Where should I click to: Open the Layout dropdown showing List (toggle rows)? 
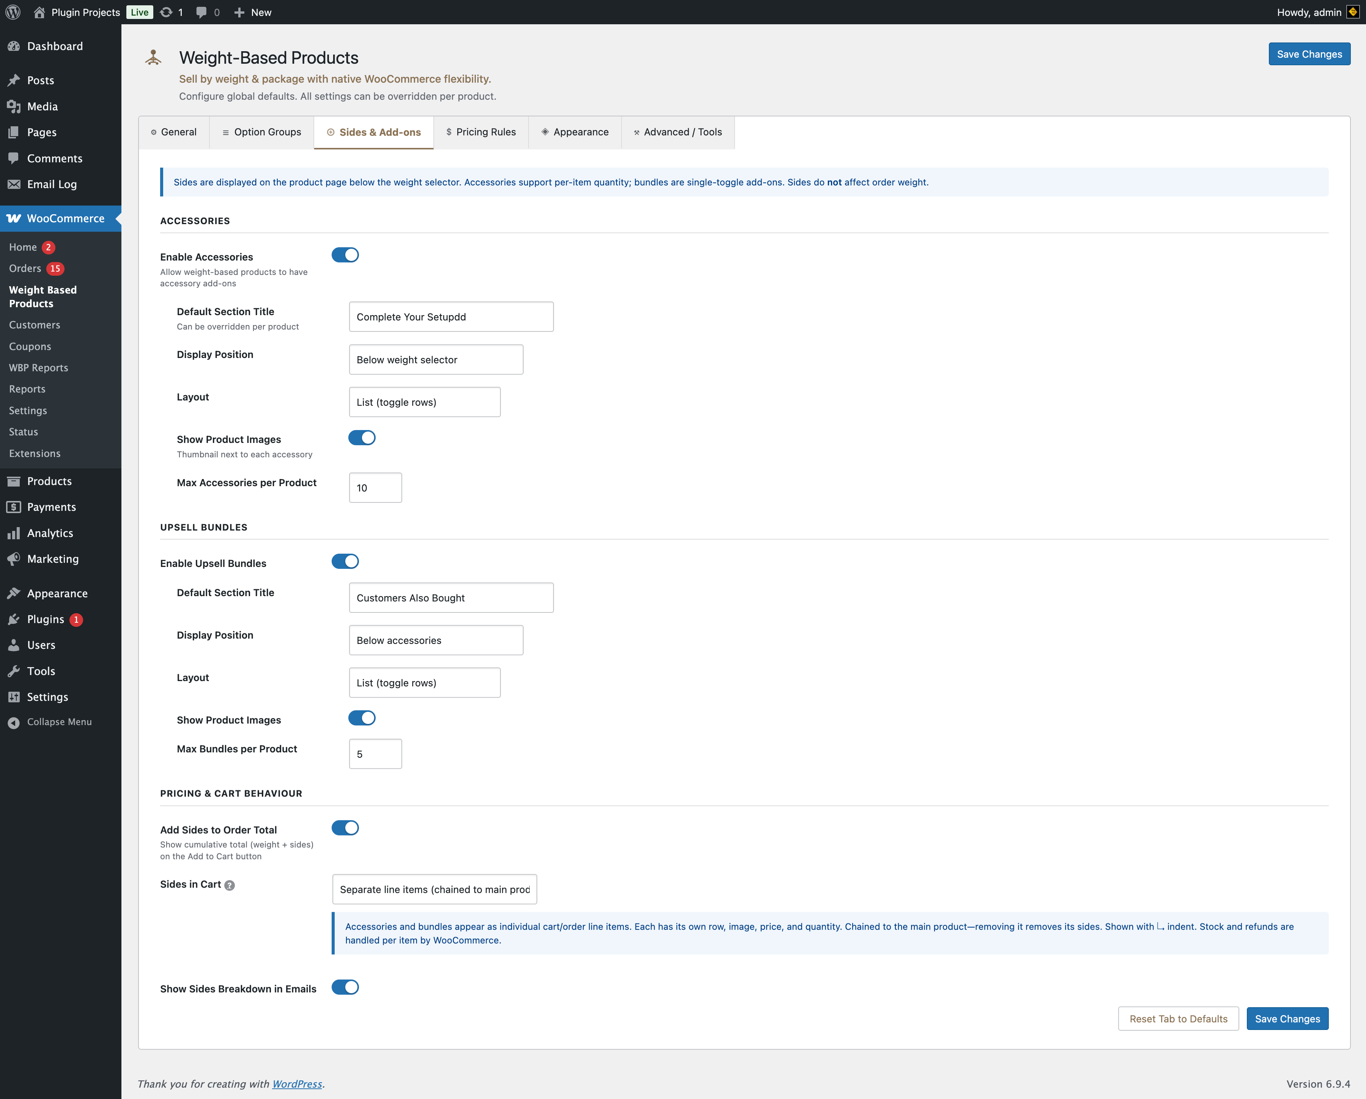[425, 402]
